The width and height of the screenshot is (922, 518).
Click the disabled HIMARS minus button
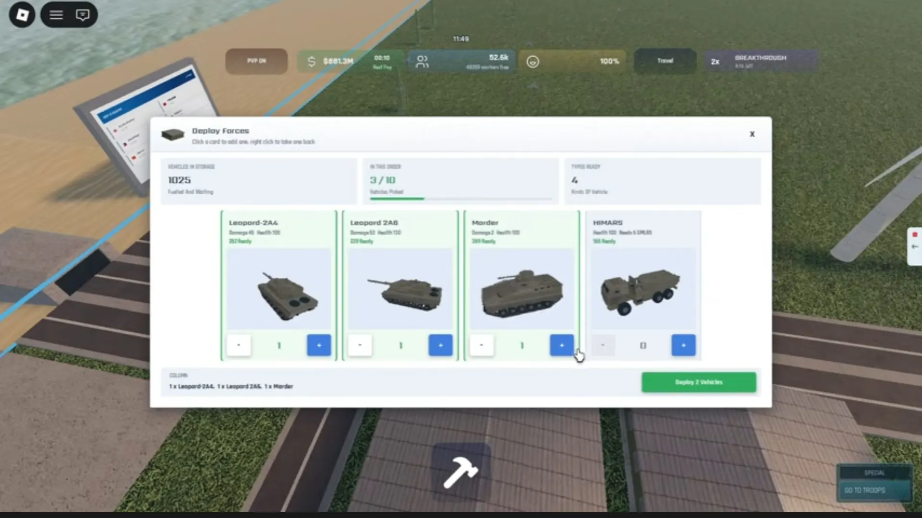point(603,345)
